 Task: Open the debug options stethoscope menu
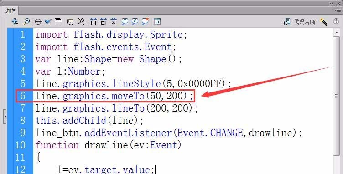(x=81, y=21)
